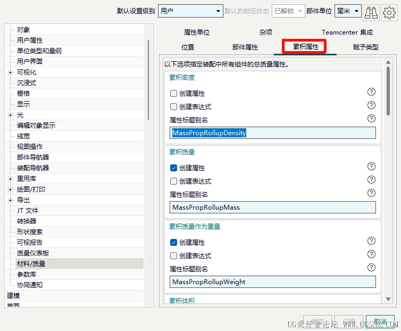Open help for 累积质量 创建表达式
Screen dimensions: 401x331
[x=371, y=180]
